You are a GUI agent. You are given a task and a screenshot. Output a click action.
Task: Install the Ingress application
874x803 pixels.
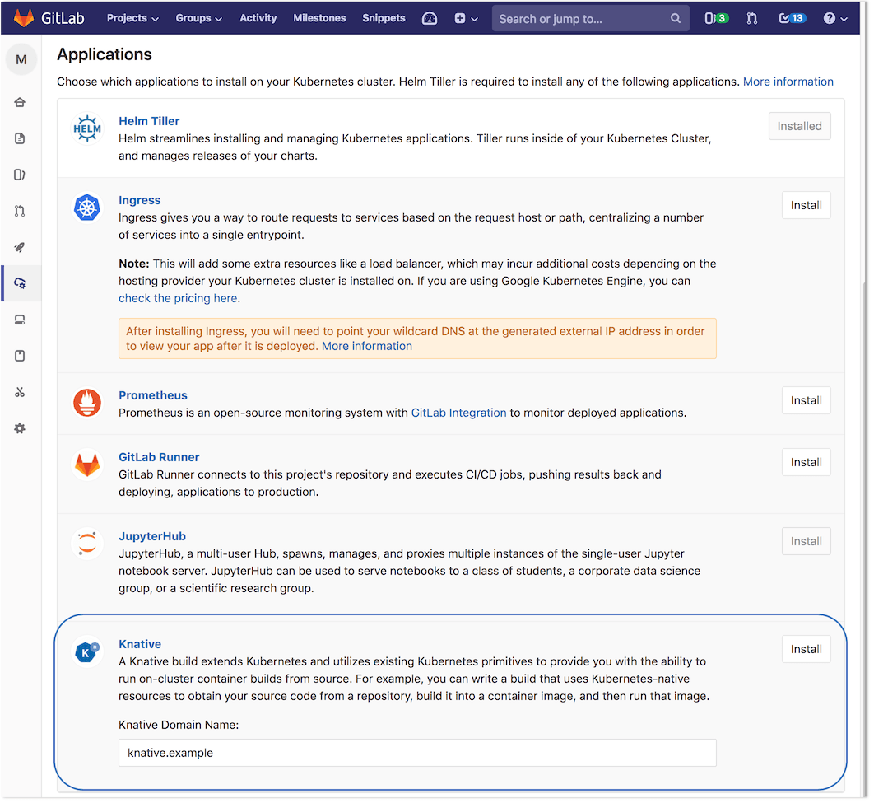pyautogui.click(x=806, y=205)
